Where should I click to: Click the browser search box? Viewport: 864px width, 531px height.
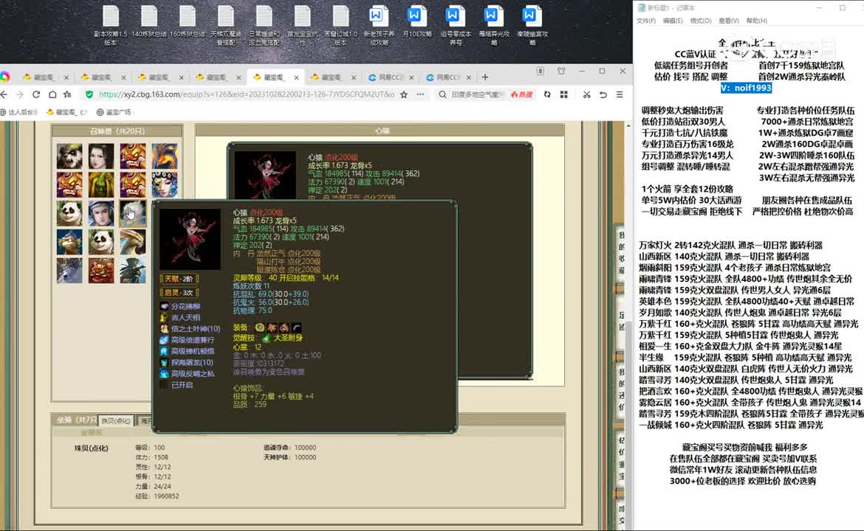point(477,94)
